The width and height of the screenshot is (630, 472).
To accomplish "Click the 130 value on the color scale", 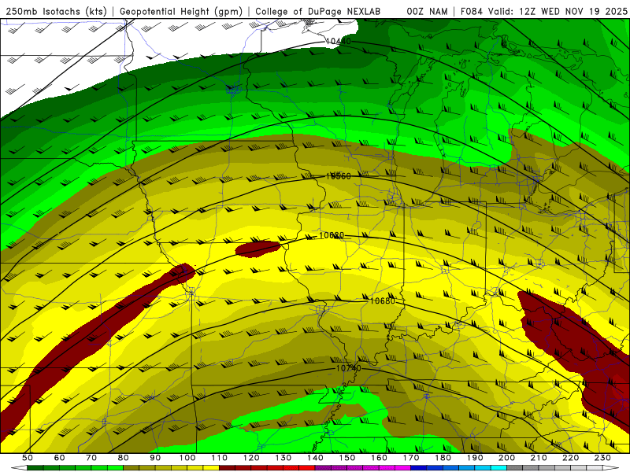I will 283,458.
